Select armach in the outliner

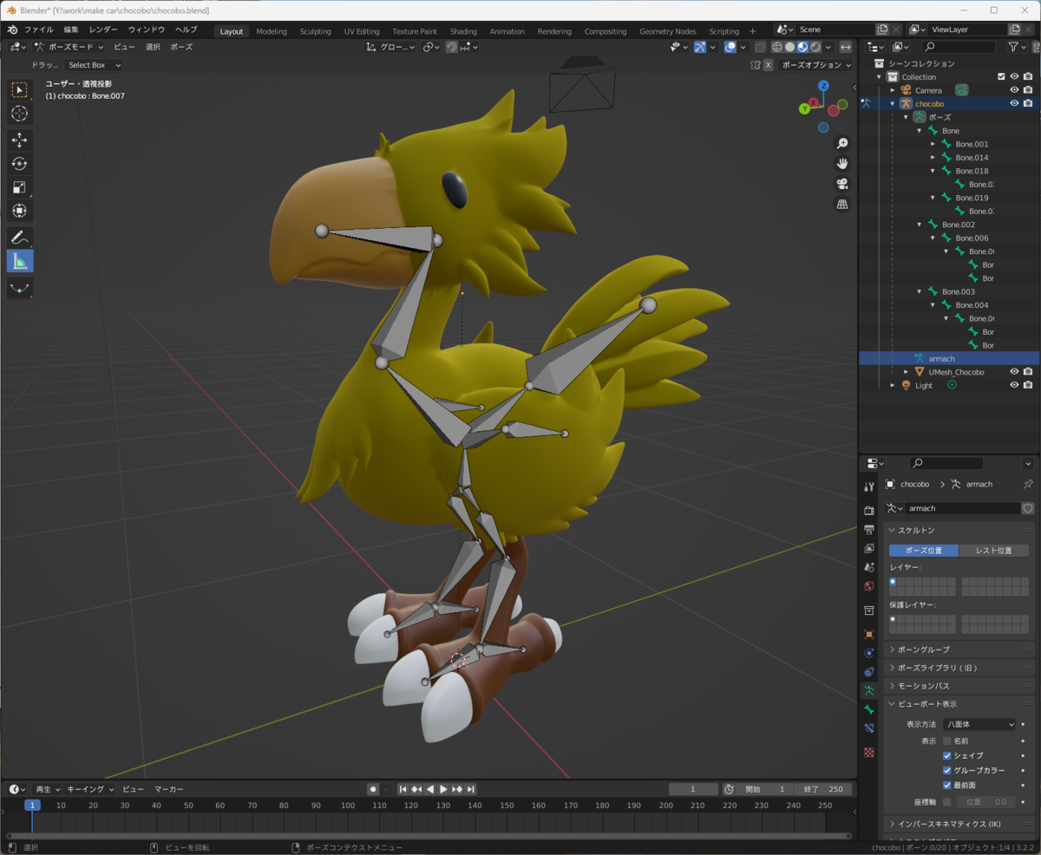tap(941, 358)
